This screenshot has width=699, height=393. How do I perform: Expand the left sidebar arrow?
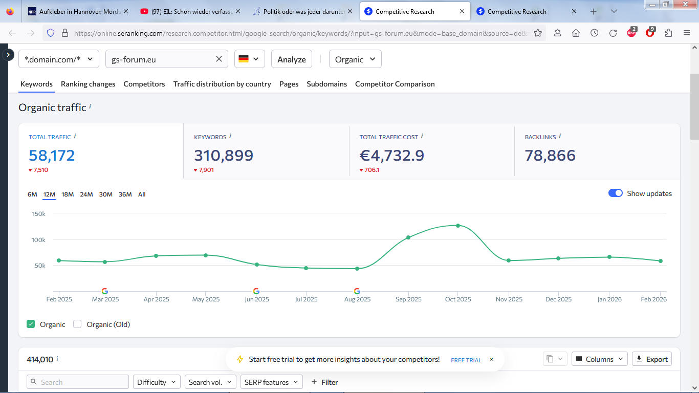[8, 54]
